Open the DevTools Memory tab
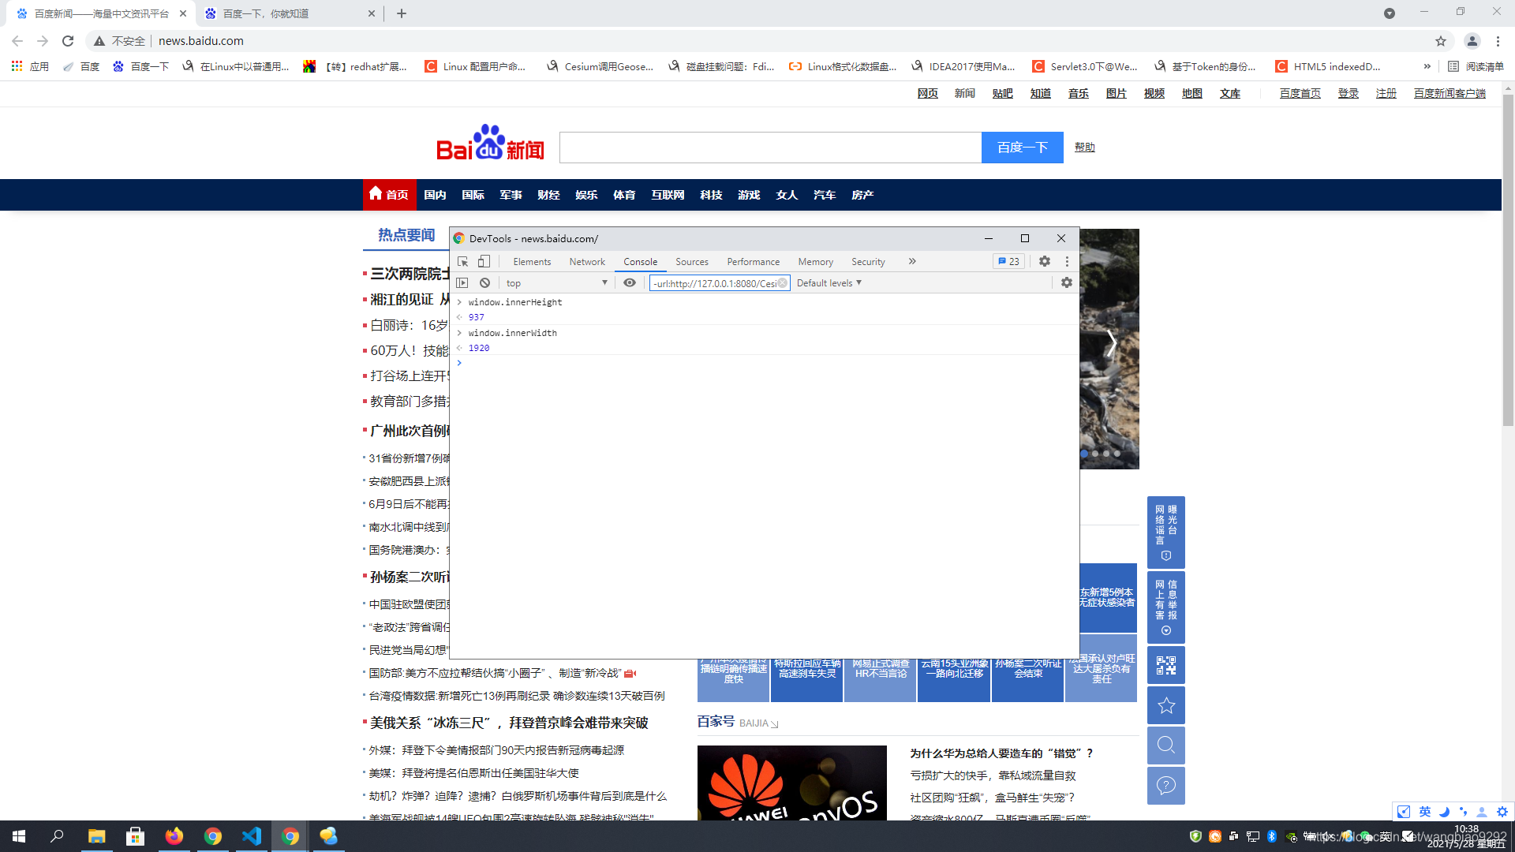The height and width of the screenshot is (852, 1515). pos(815,262)
